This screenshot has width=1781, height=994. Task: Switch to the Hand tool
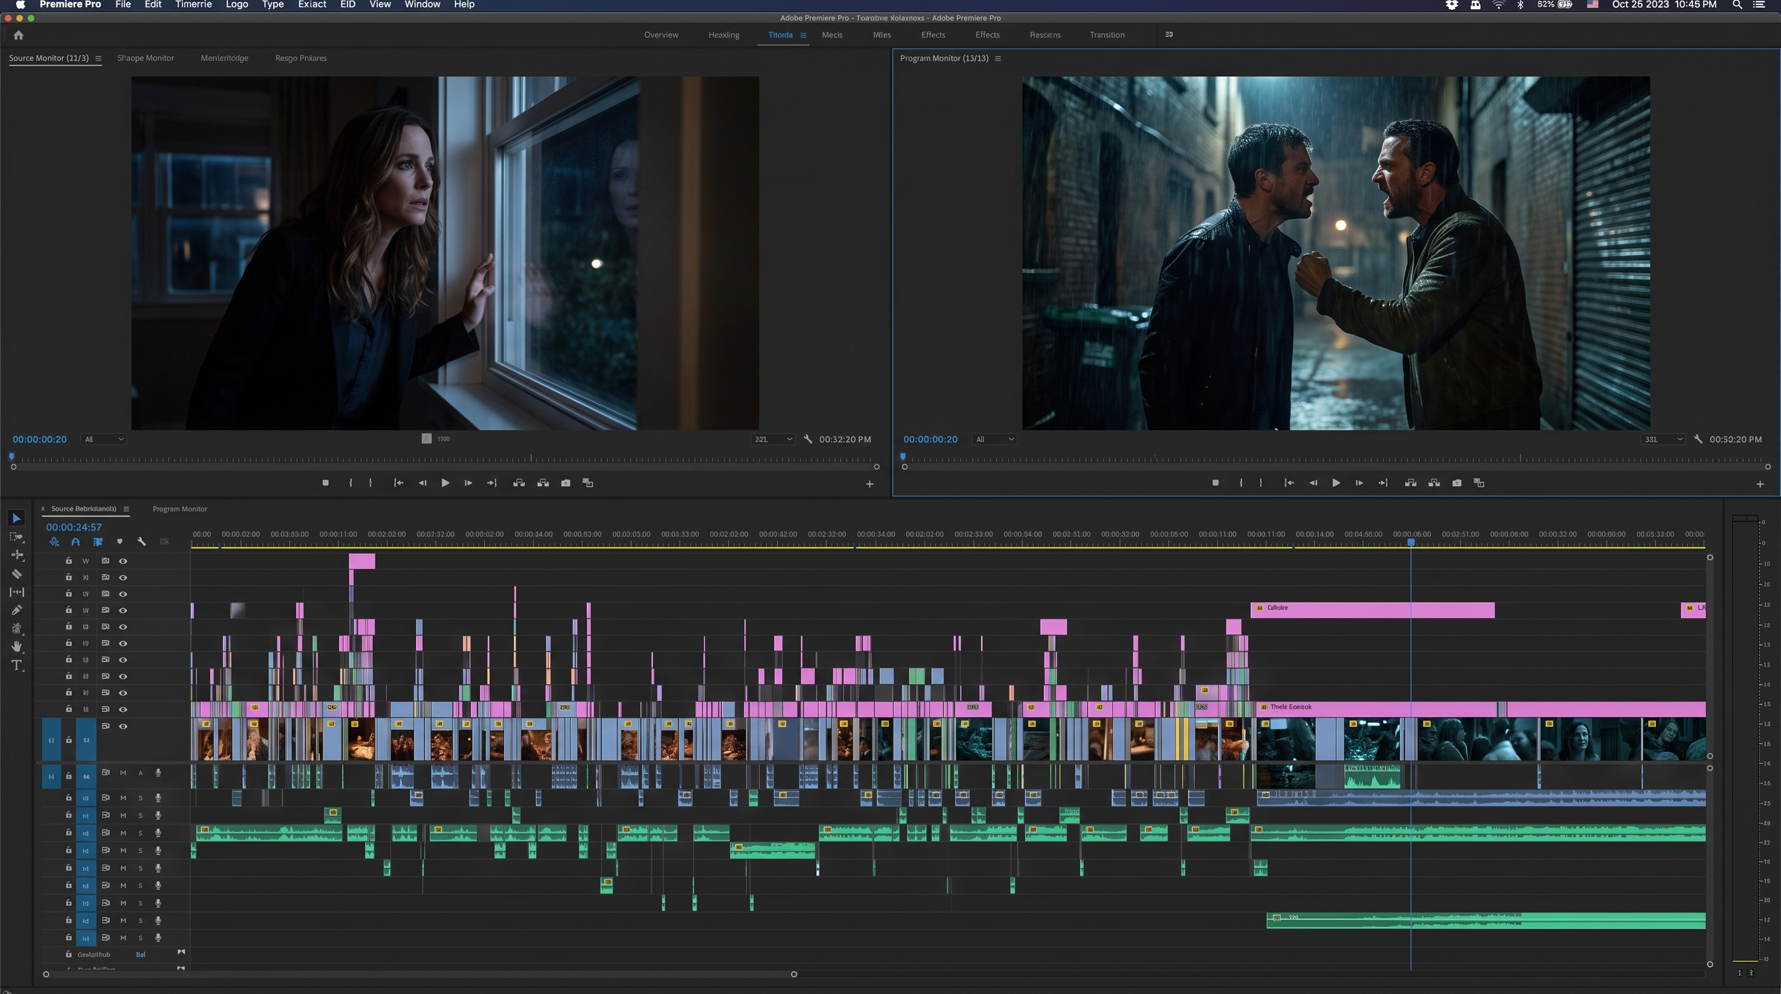point(17,646)
